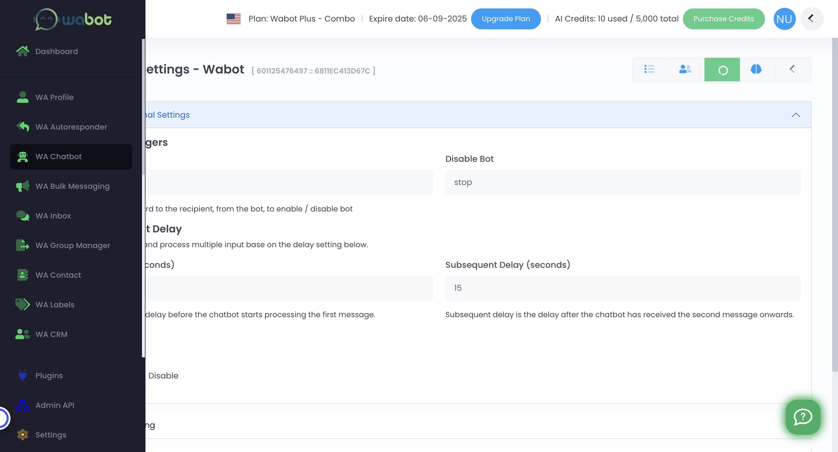Click the WA Labels tag icon
This screenshot has width=838, height=452.
click(22, 305)
